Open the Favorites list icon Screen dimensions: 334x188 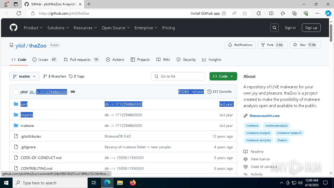point(283,13)
